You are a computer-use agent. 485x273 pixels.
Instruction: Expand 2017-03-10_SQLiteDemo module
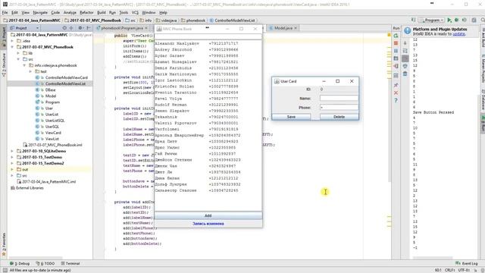[x=12, y=151]
